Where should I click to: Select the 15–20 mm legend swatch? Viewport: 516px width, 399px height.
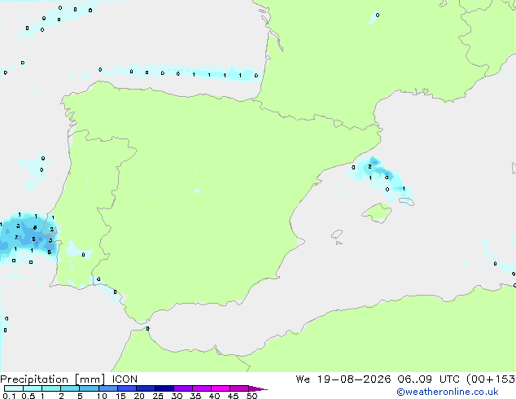click(126, 388)
